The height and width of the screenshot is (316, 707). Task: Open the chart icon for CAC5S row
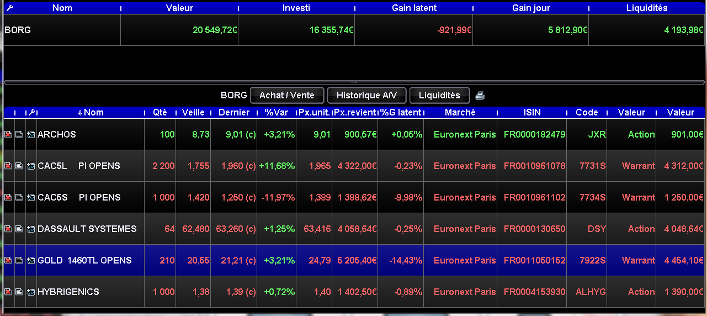[31, 197]
